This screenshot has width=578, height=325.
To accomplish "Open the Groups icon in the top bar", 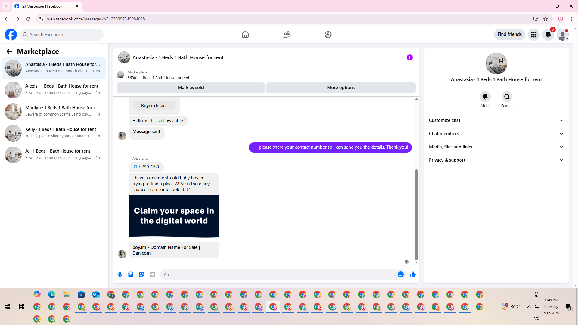I will pyautogui.click(x=328, y=35).
